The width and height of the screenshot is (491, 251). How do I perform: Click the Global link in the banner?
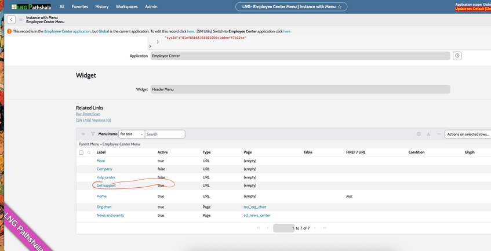coord(104,31)
